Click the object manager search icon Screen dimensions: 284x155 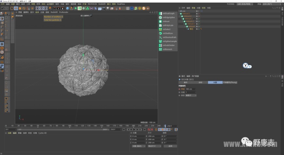pyautogui.click(x=273, y=8)
